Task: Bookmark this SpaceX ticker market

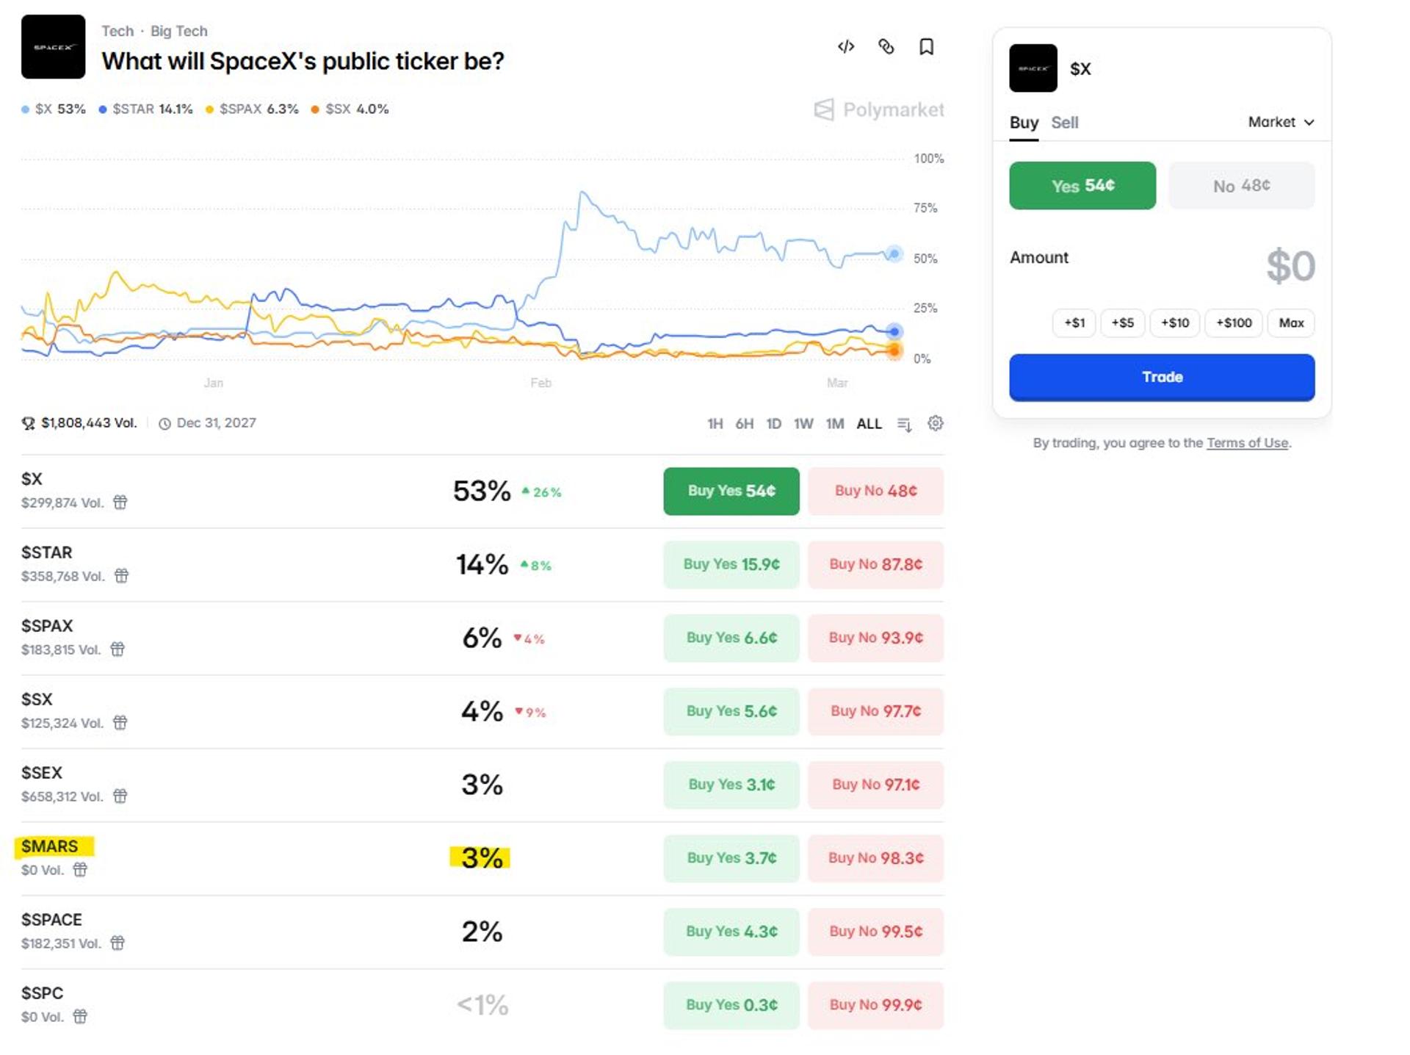Action: click(x=927, y=47)
